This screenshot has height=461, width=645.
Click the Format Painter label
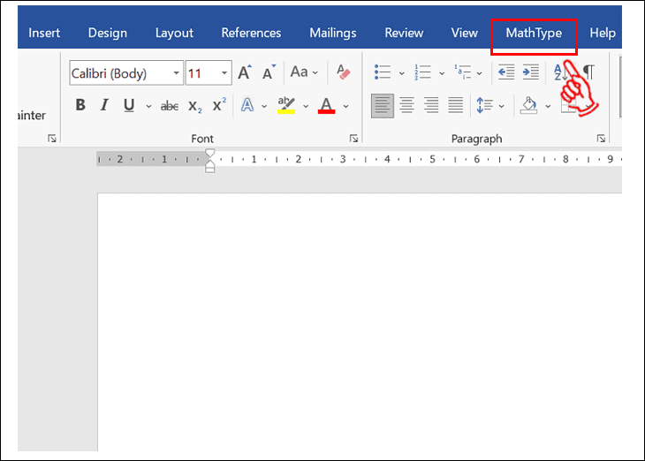pyautogui.click(x=32, y=115)
